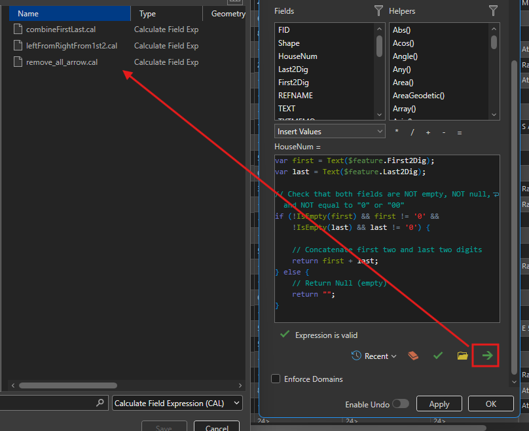Click the Cancel button in file dialog

[x=217, y=427]
